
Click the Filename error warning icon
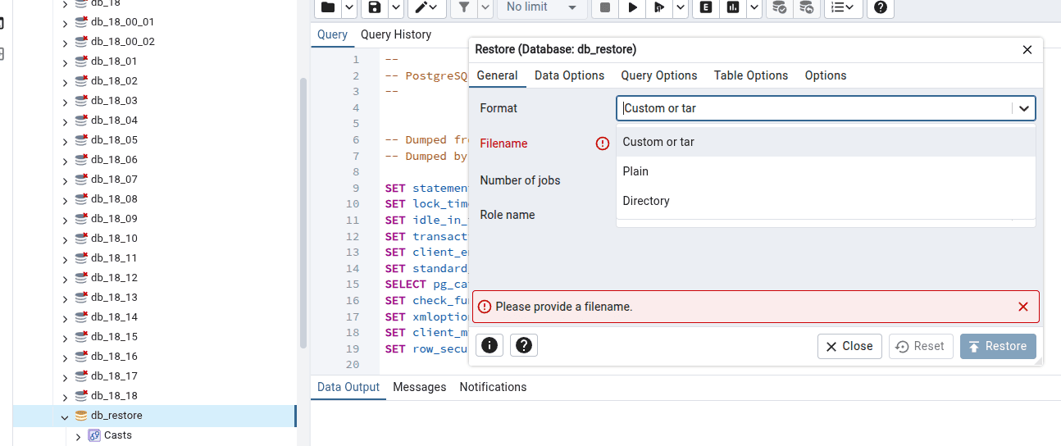(x=603, y=143)
